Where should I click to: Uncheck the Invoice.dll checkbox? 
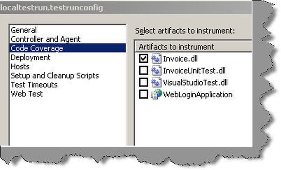[144, 58]
